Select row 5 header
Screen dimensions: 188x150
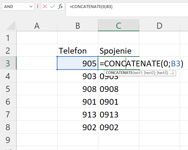(8, 89)
